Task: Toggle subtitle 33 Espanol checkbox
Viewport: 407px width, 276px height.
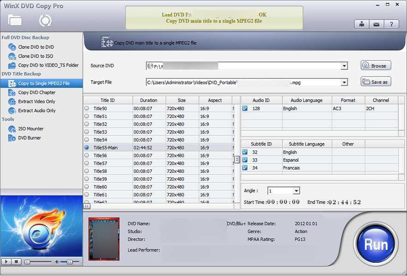Action: pyautogui.click(x=245, y=160)
